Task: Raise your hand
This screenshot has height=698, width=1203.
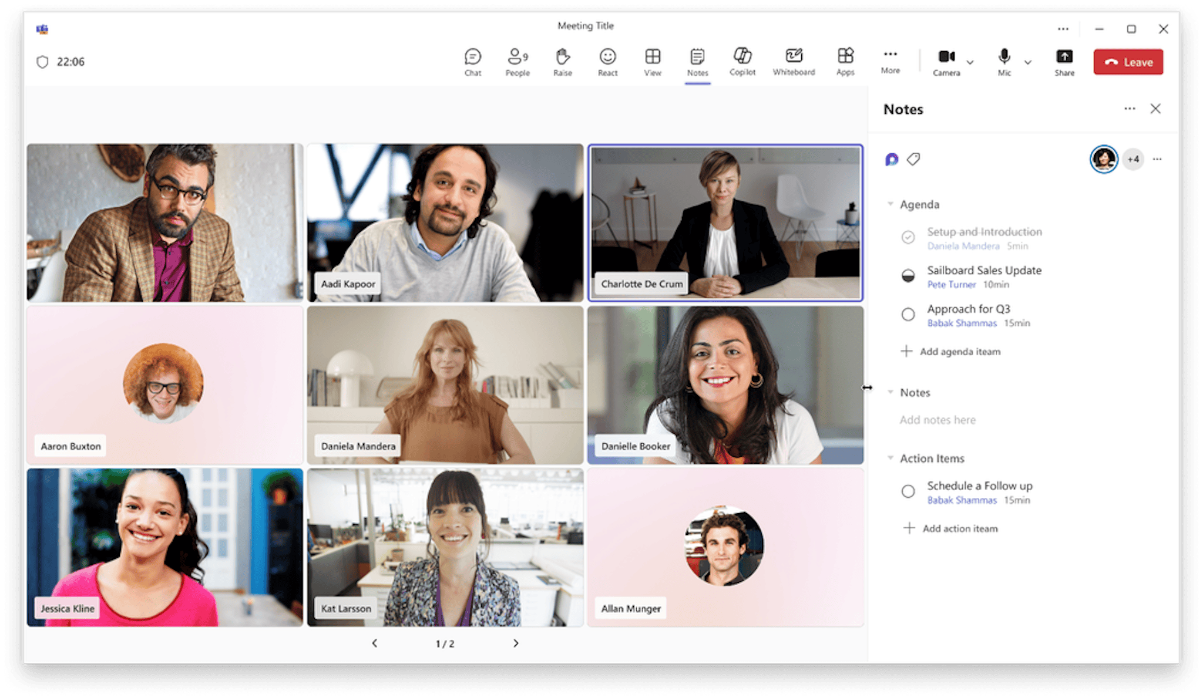Action: point(562,62)
